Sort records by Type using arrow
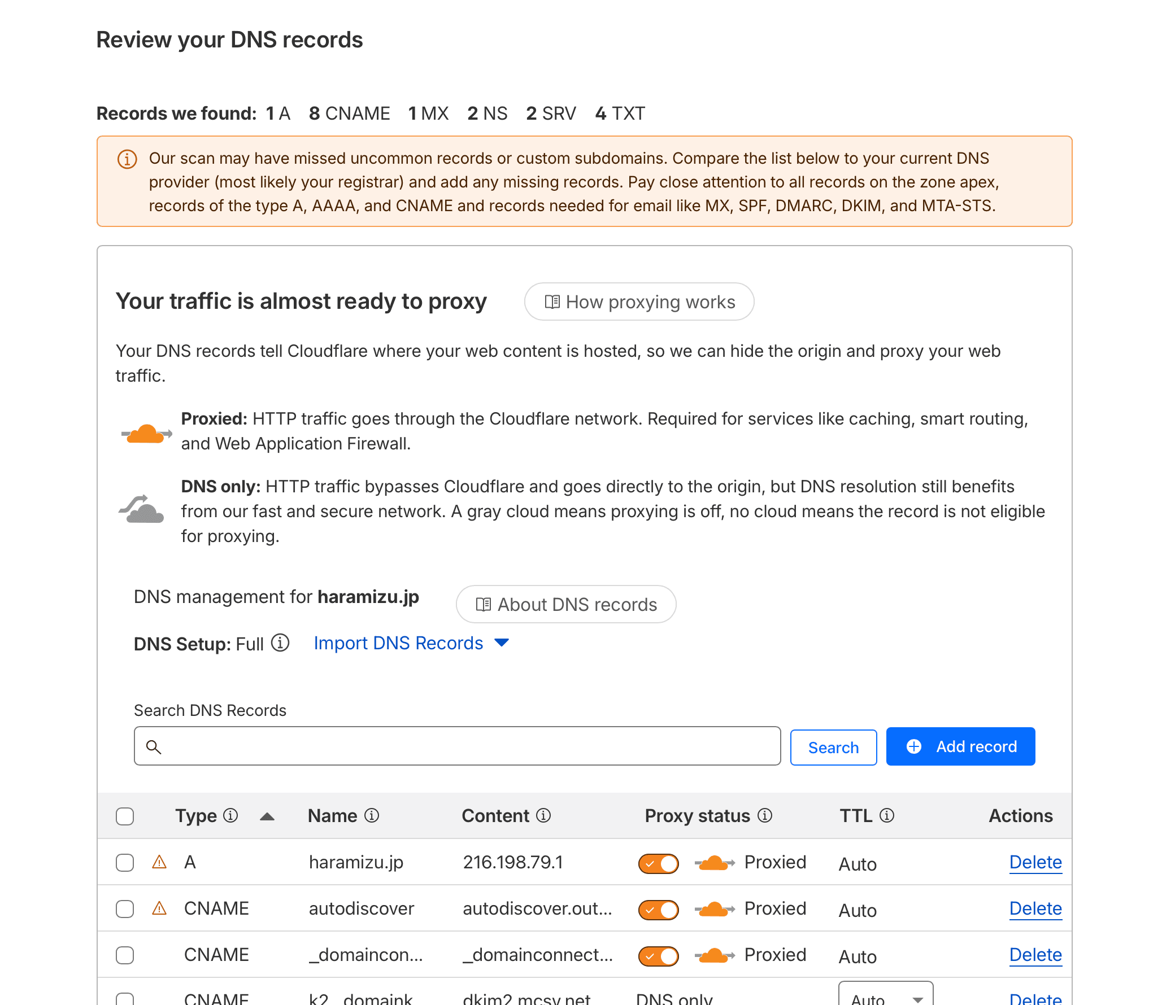Viewport: 1149px width, 1005px height. point(267,816)
